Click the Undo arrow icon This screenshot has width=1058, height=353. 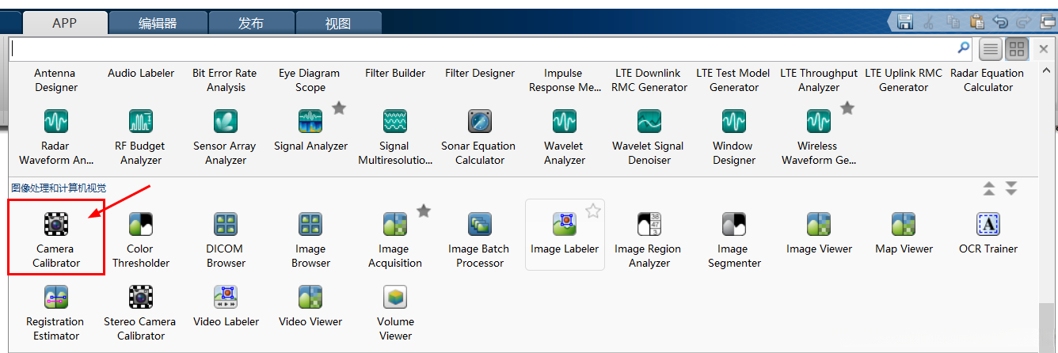[x=1001, y=22]
